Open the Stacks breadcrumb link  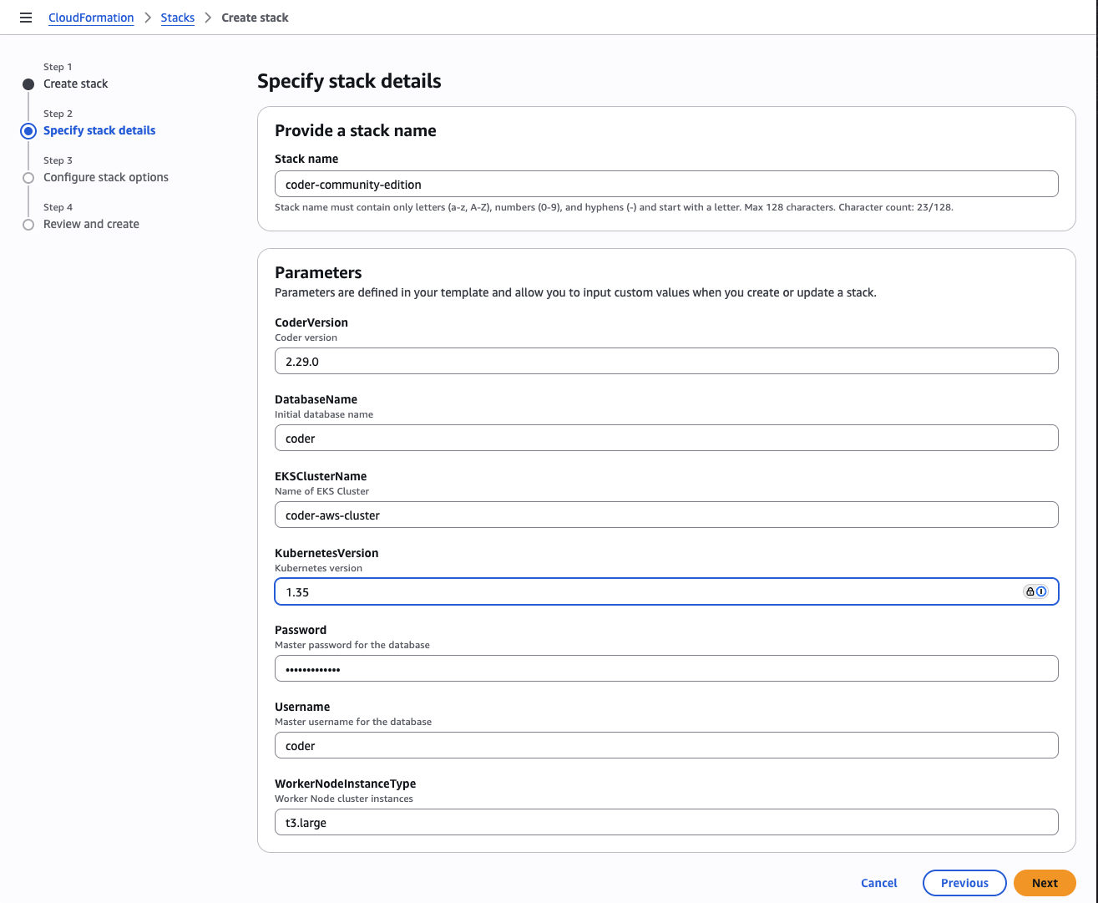pos(178,18)
